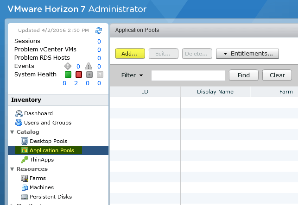
Task: Click the System Health label
Action: 35,74
